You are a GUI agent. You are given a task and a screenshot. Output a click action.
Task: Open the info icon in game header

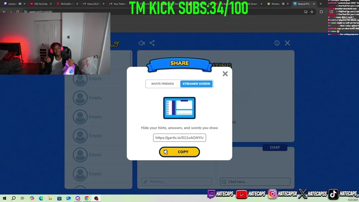pos(277,43)
